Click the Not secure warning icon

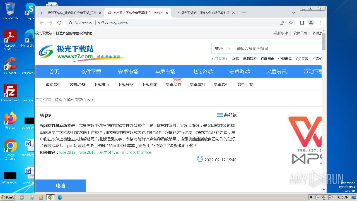point(71,23)
